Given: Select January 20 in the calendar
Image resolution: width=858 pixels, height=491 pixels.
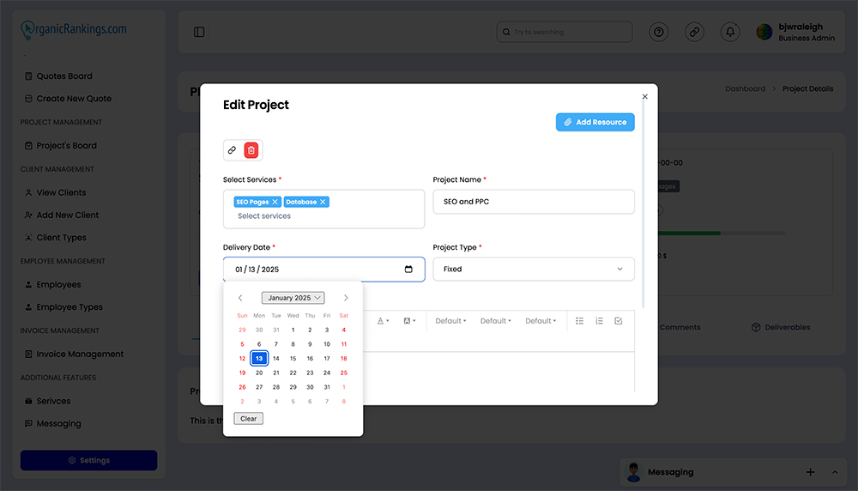Looking at the screenshot, I should tap(259, 373).
